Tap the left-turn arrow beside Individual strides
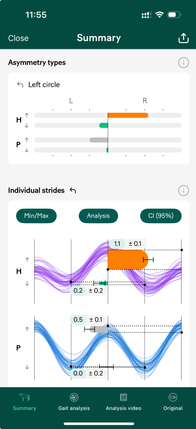Image resolution: width=196 pixels, height=429 pixels. point(73,190)
